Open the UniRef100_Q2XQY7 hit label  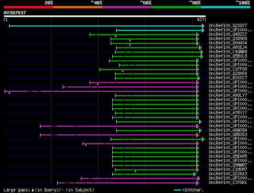click(x=228, y=25)
